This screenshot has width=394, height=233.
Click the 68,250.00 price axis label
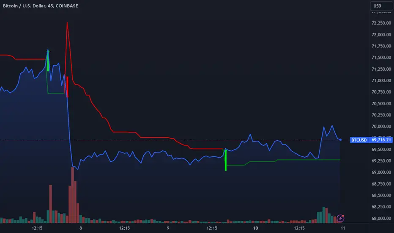coord(381,207)
